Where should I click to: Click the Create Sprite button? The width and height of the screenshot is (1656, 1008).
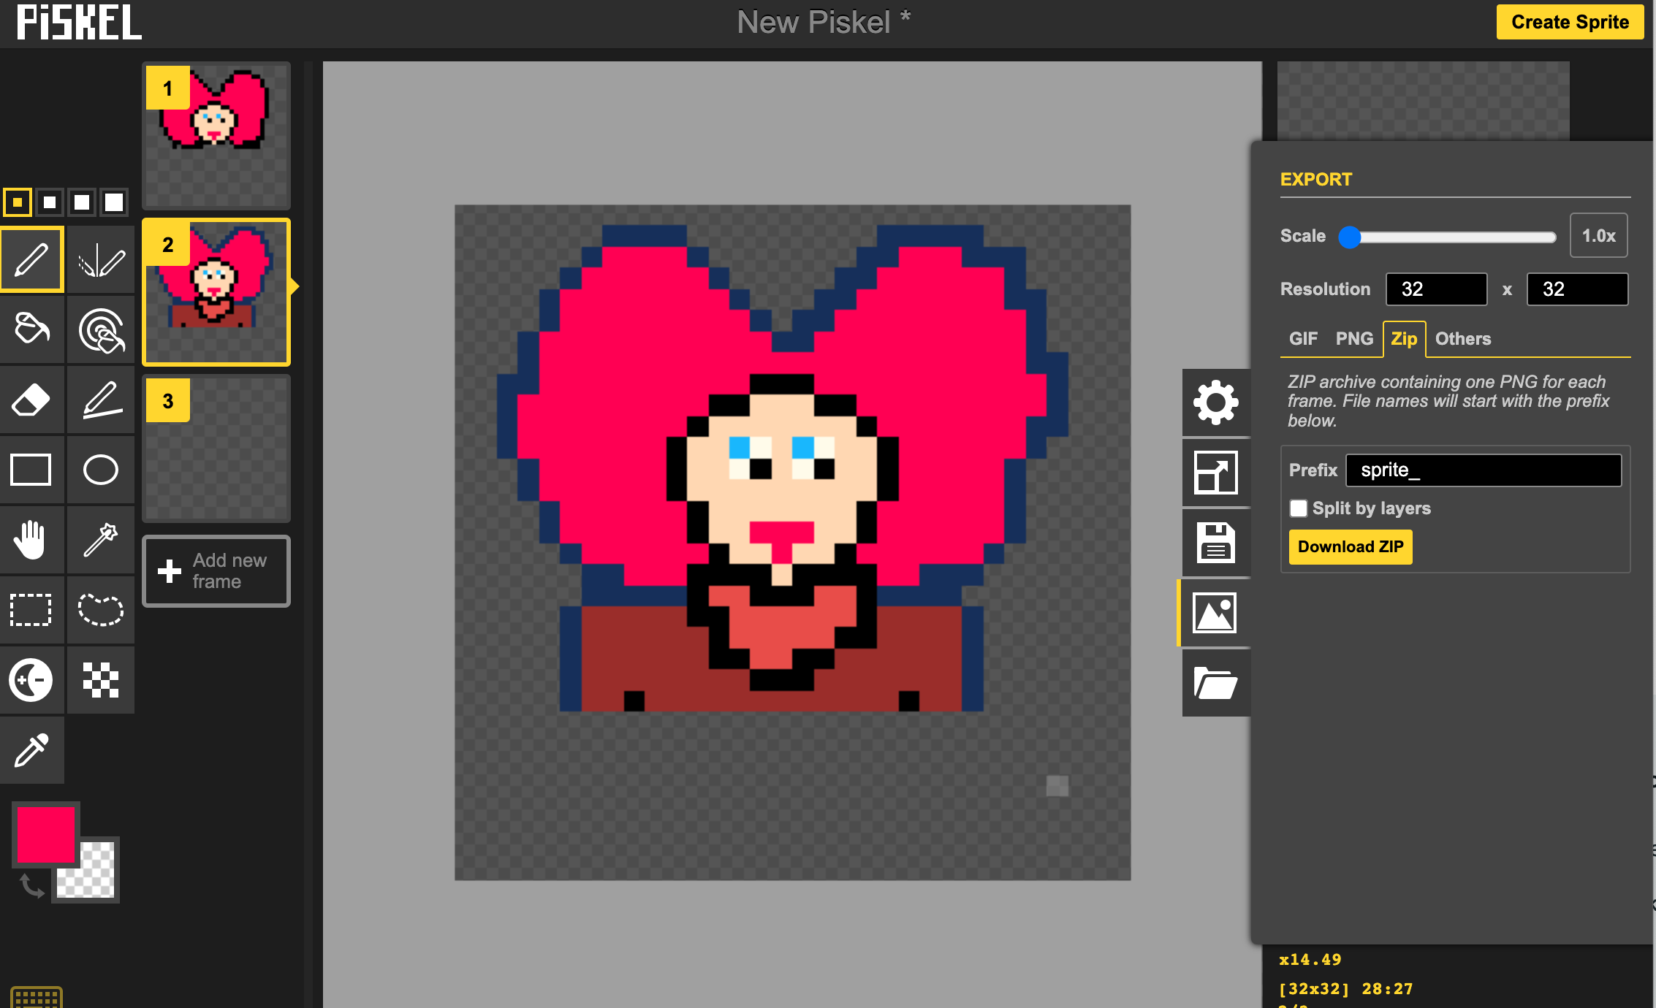point(1569,22)
